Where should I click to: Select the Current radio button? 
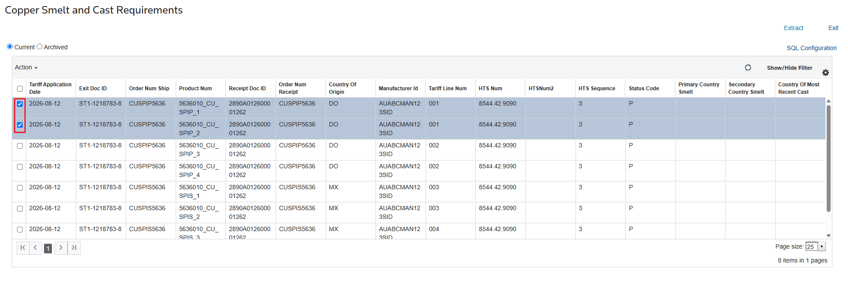coord(10,47)
